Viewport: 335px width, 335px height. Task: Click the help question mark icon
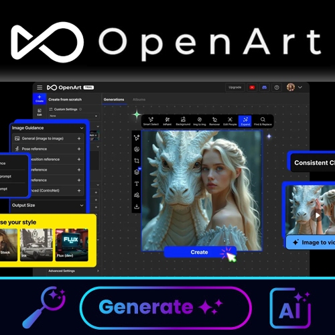277,87
